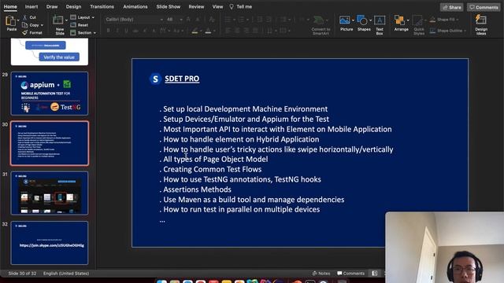Open the Calibri (Body) font name box
Screen dimensions: 504x283
tap(134, 19)
